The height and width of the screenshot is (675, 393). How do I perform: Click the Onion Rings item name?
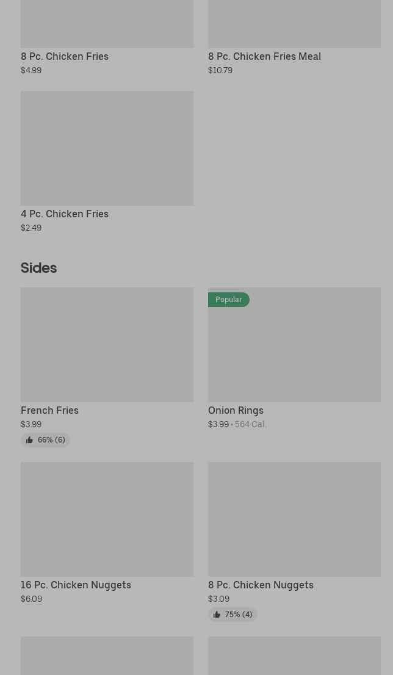[236, 410]
